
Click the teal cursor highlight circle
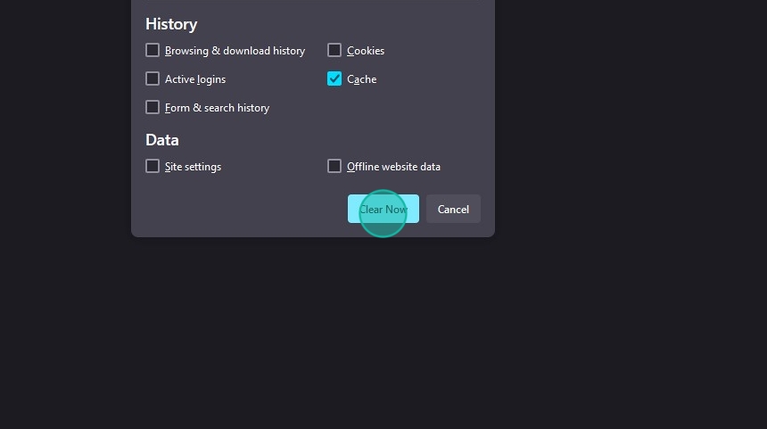pyautogui.click(x=383, y=213)
